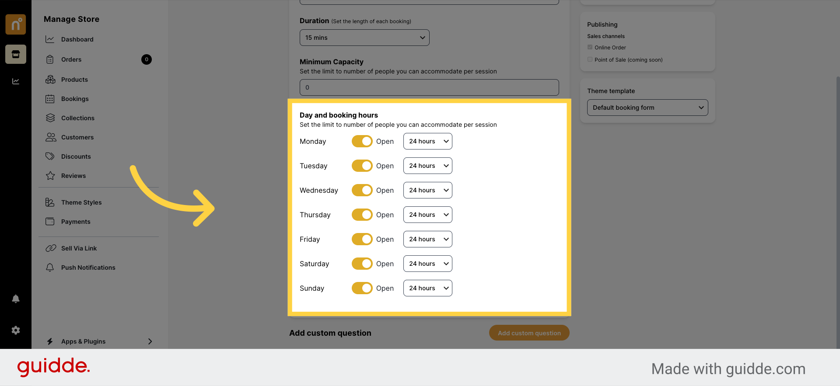This screenshot has width=840, height=386.
Task: Open the analytics chart icon in rail
Action: pos(16,81)
